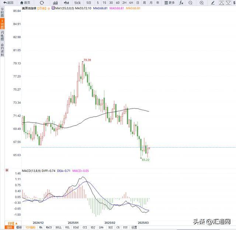Open the 合约资料 side tab
The image size is (236, 230).
2,50
